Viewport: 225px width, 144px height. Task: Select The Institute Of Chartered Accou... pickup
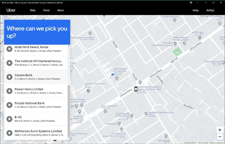pyautogui.click(x=36, y=63)
